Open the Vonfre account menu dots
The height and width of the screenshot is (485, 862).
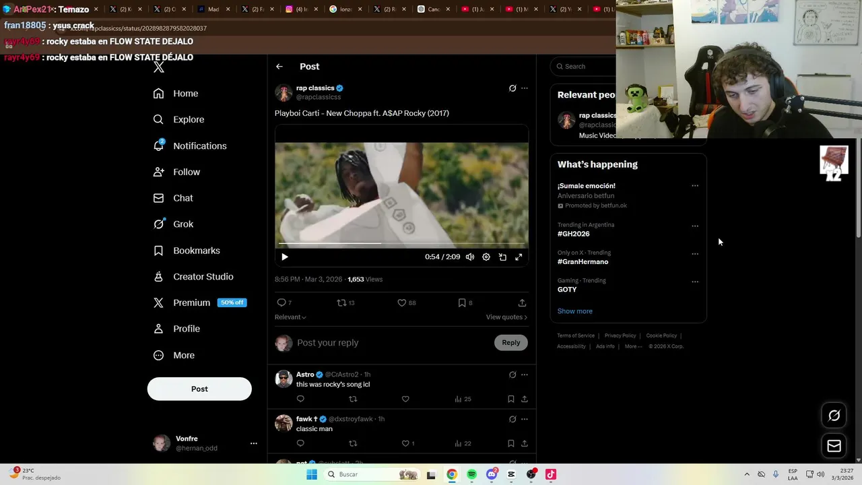click(x=254, y=443)
